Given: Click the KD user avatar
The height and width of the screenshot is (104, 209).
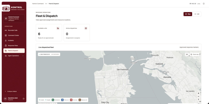Looking at the screenshot, I should tap(5, 99).
